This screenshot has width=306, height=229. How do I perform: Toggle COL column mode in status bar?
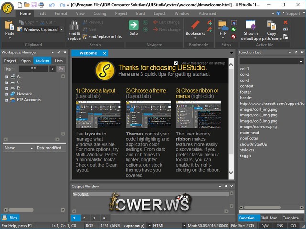pos(294,226)
